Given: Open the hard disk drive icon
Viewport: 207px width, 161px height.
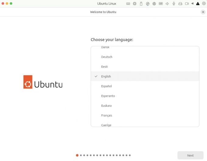Looking at the screenshot, I should (x=180, y=4).
